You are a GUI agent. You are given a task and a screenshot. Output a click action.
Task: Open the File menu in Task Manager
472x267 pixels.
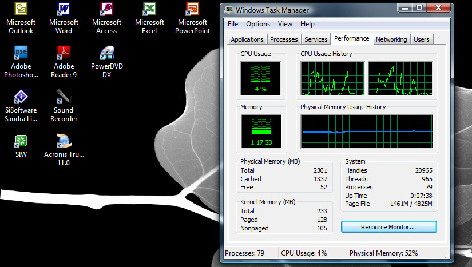click(x=233, y=24)
